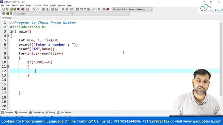Open the Window menu
Viewport: 223px width, 125px height.
61,6
